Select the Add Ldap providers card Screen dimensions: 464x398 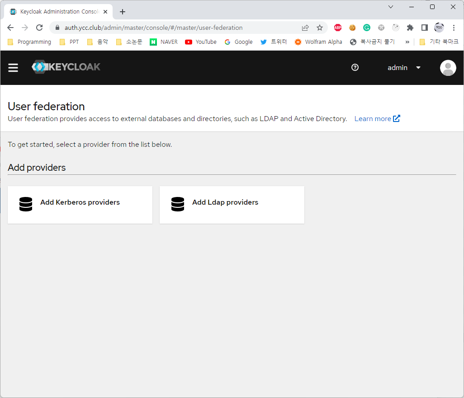pos(232,205)
